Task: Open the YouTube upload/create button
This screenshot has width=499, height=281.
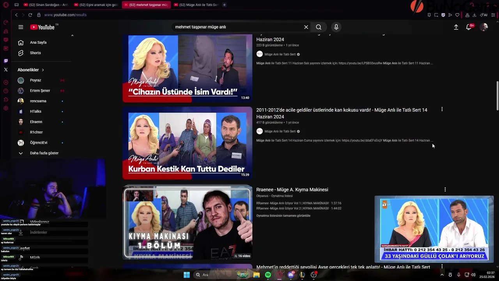Action: tap(456, 27)
